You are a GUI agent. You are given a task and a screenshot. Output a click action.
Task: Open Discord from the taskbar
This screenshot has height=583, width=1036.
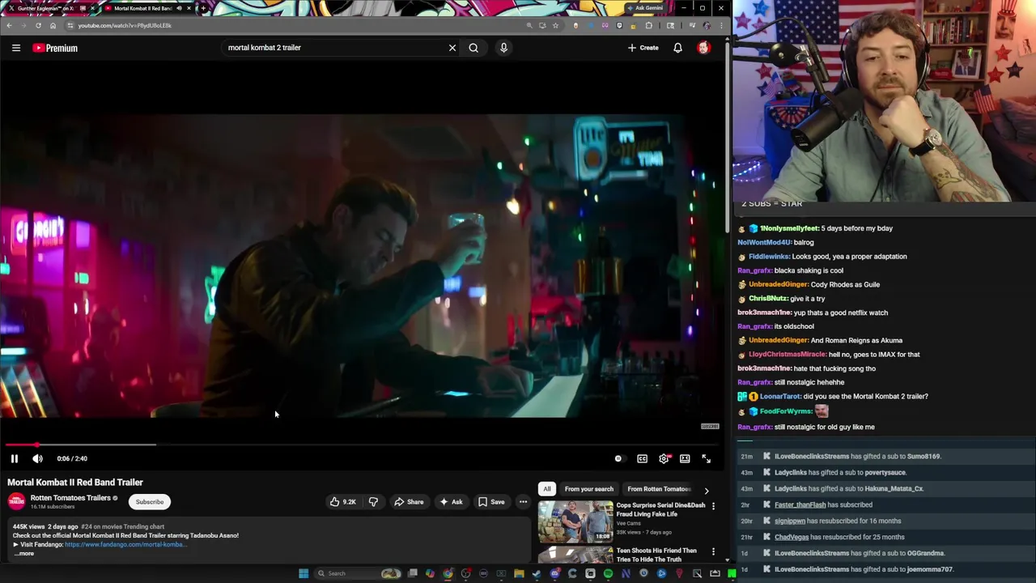point(554,573)
